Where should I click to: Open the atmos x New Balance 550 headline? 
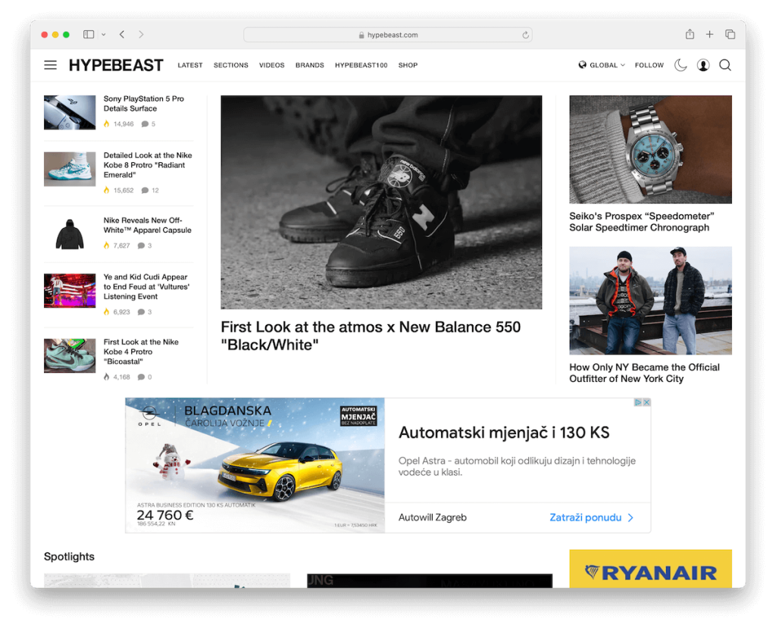[x=371, y=336]
